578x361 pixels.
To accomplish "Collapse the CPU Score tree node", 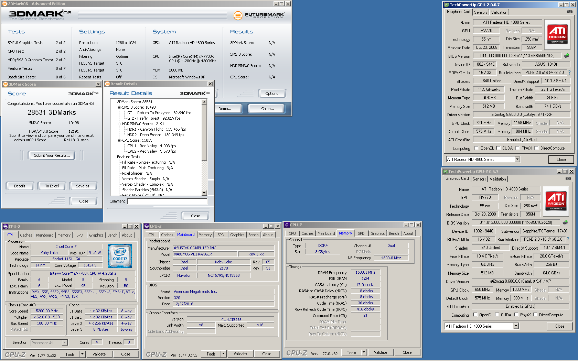I will pos(119,140).
